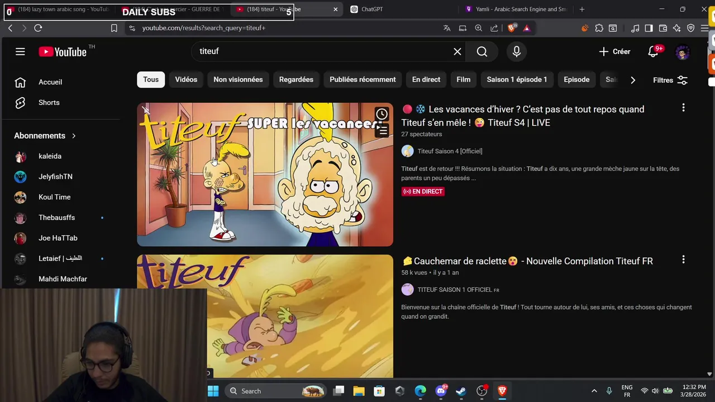This screenshot has height=402, width=715.
Task: Select the Episode filter chip
Action: 576,79
